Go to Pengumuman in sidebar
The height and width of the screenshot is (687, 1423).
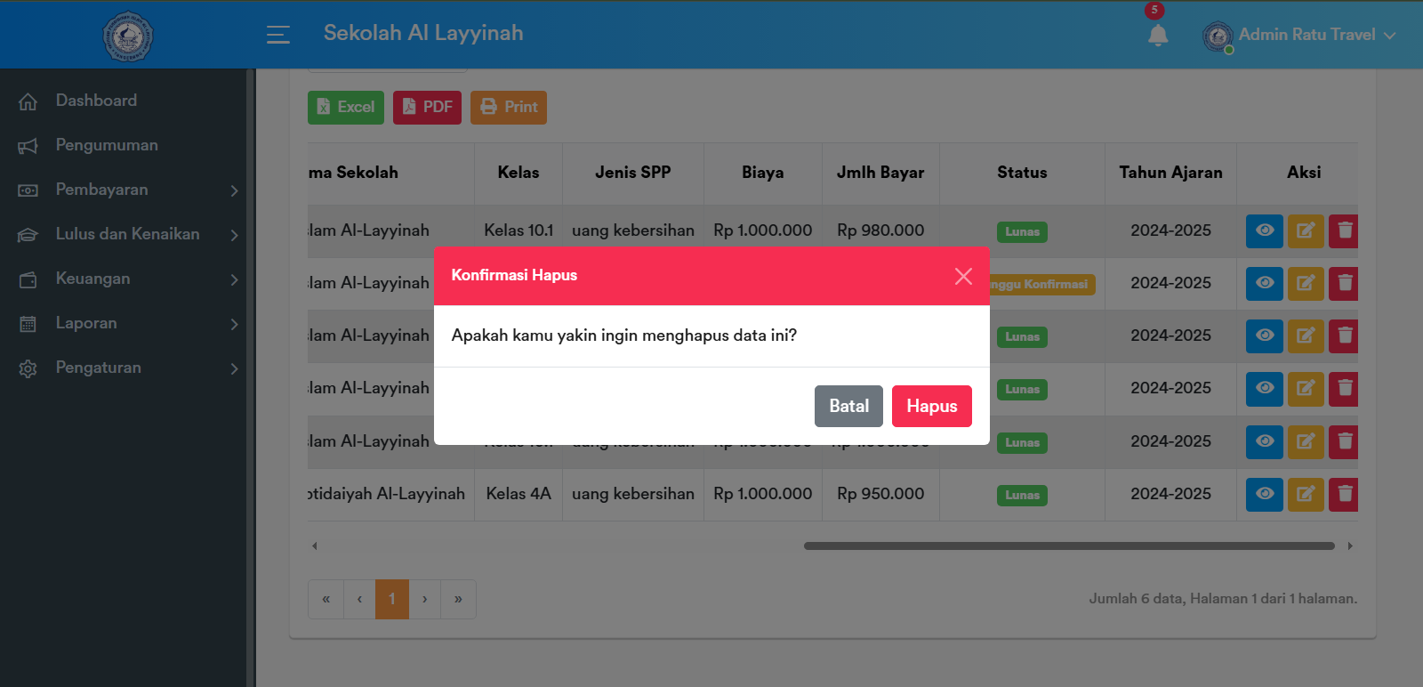pyautogui.click(x=107, y=145)
